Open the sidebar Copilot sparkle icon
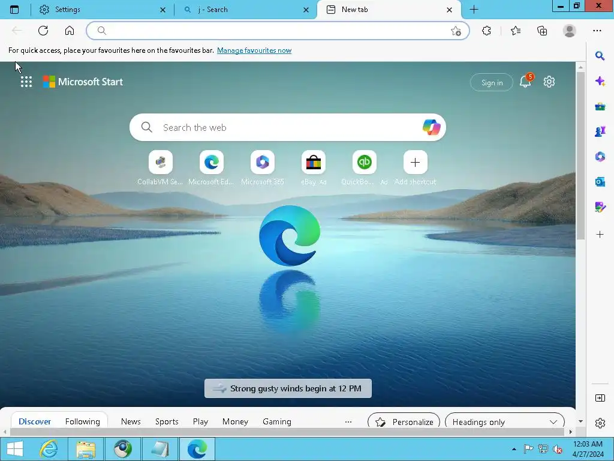This screenshot has height=461, width=614. [x=600, y=81]
